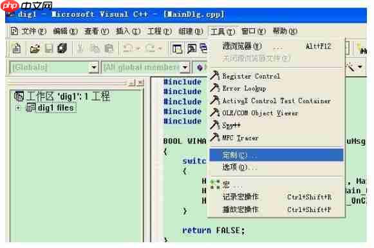Choose 源浏览器 from the Tools menu
Image resolution: width=374 pixels, height=248 pixels.
pos(276,46)
